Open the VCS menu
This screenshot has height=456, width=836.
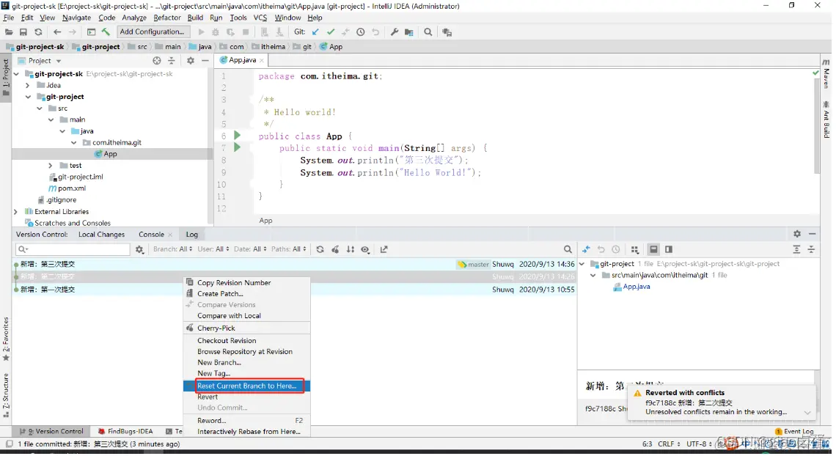(260, 18)
